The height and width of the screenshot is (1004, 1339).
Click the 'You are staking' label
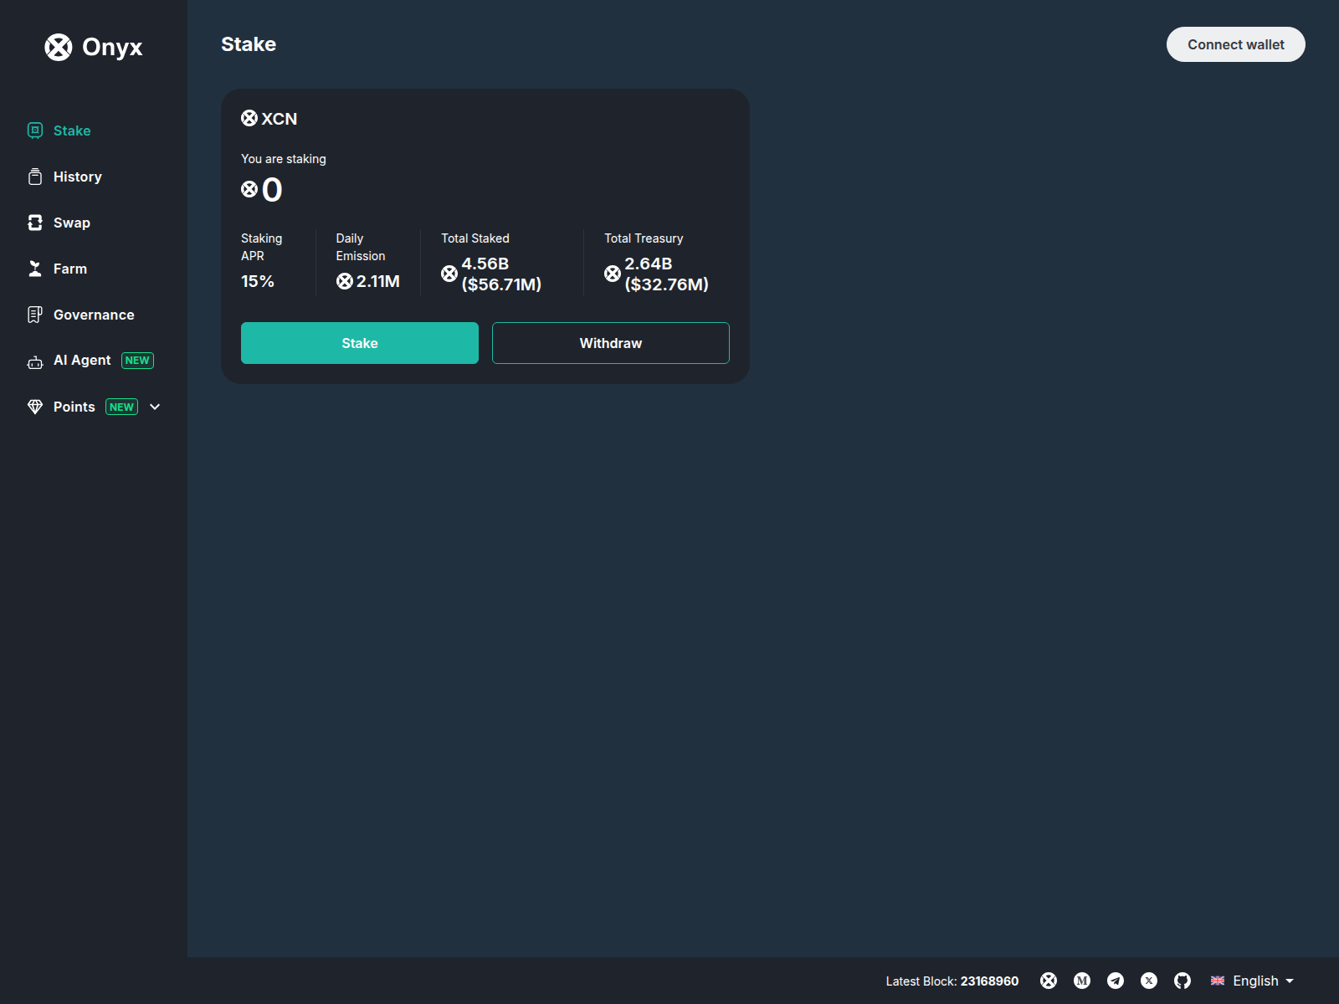[284, 159]
